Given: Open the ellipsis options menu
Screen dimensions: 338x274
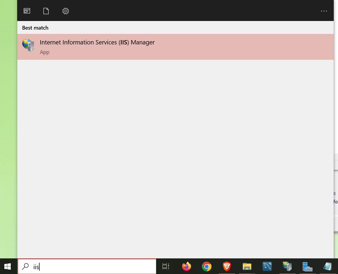Looking at the screenshot, I should (x=324, y=11).
